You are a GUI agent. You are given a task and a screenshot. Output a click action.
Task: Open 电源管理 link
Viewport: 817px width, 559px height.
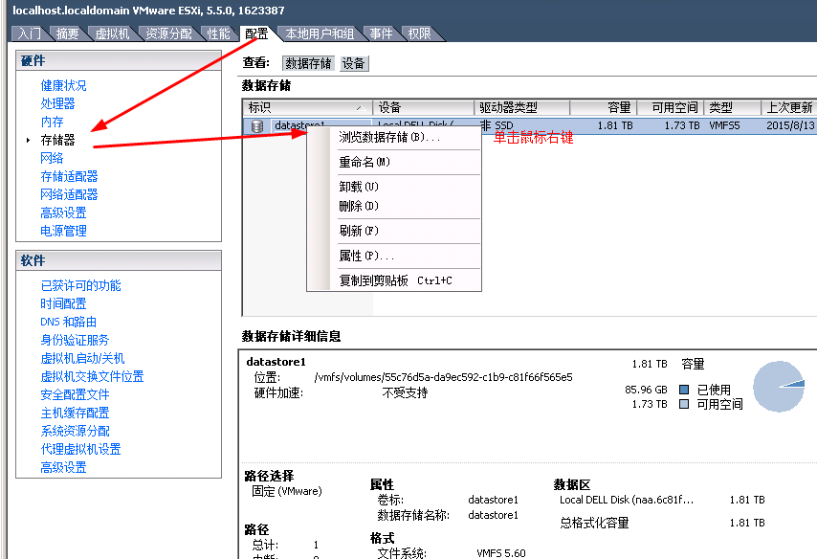click(x=63, y=231)
